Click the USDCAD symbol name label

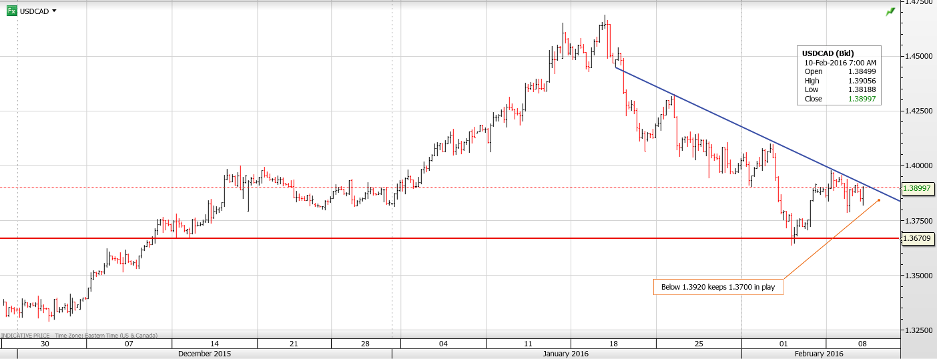[34, 11]
